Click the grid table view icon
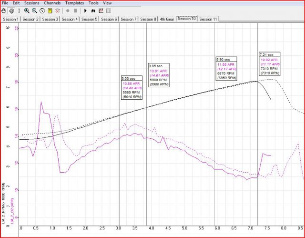Image resolution: width=305 pixels, height=238 pixels. click(109, 10)
